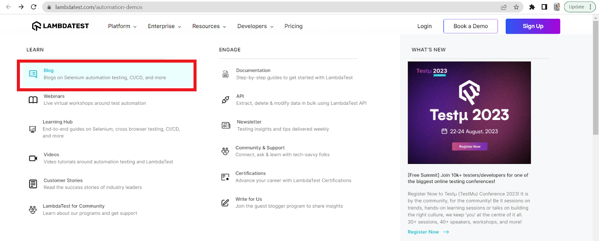Click the Community & Support icon

click(225, 151)
